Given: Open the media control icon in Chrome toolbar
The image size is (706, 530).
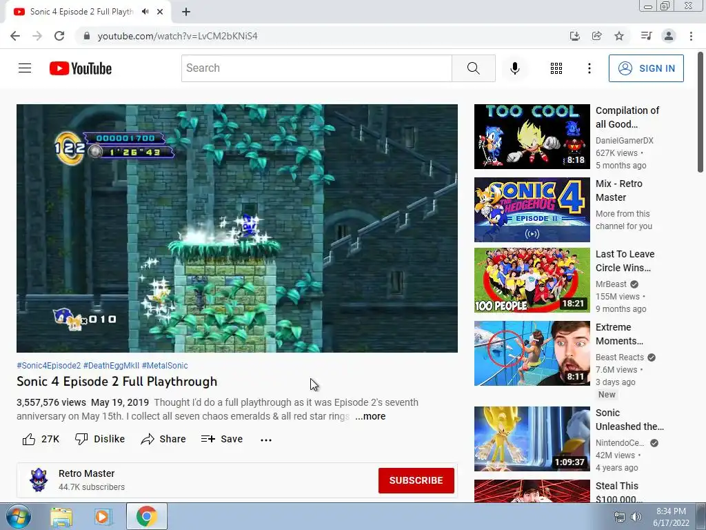Looking at the screenshot, I should 646,36.
